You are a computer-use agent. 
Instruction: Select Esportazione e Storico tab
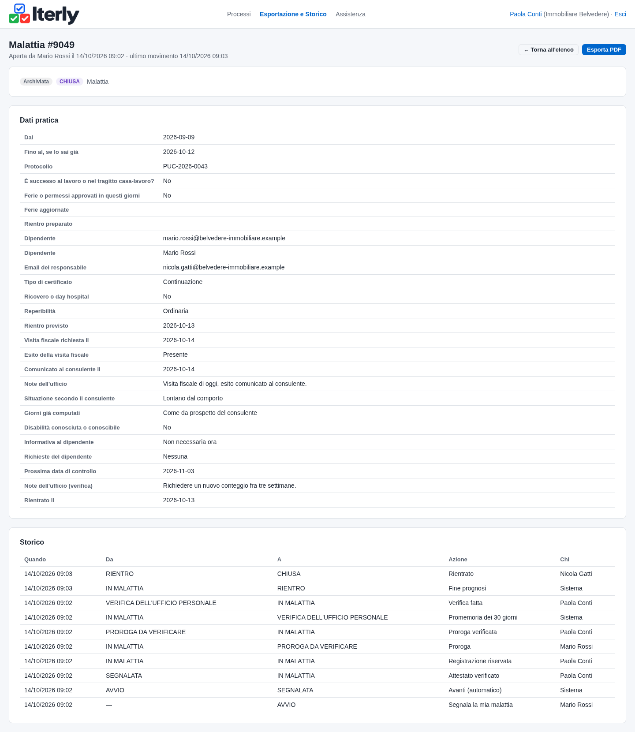(x=293, y=14)
